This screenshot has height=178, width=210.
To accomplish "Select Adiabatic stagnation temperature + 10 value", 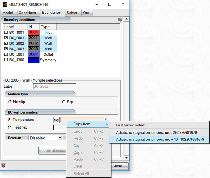I will coord(160,139).
